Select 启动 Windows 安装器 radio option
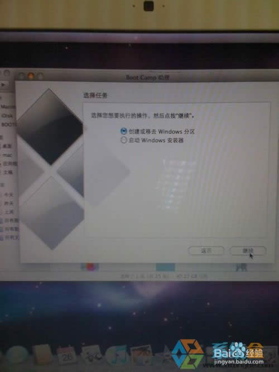Image resolution: width=279 pixels, height=372 pixels. (x=123, y=140)
